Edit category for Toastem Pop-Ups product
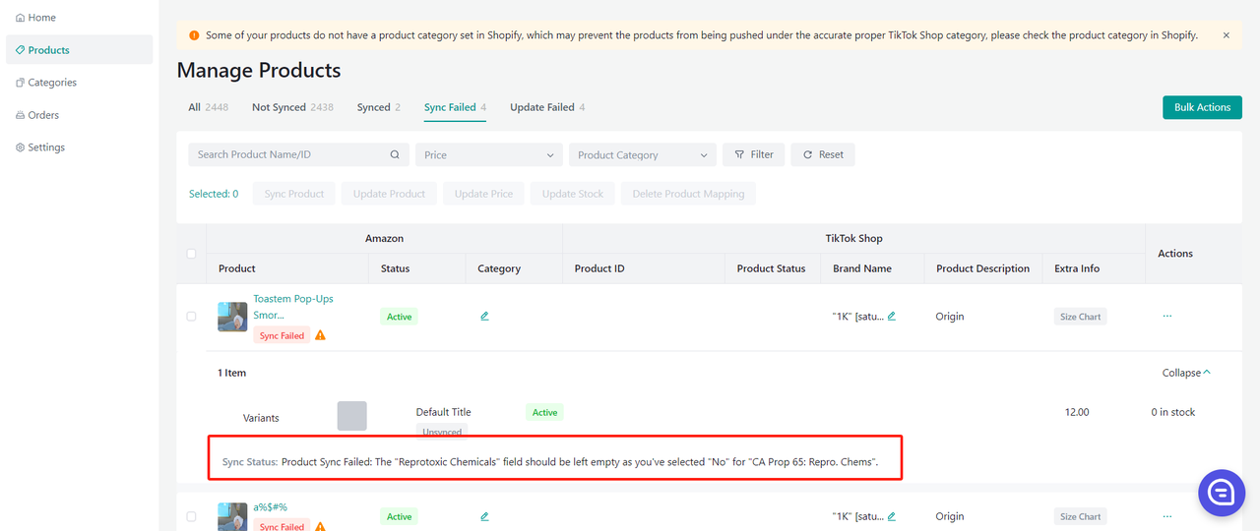1260x531 pixels. [x=484, y=317]
